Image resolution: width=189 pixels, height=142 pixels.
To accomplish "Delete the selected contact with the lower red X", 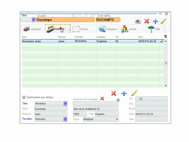I will [113, 93].
